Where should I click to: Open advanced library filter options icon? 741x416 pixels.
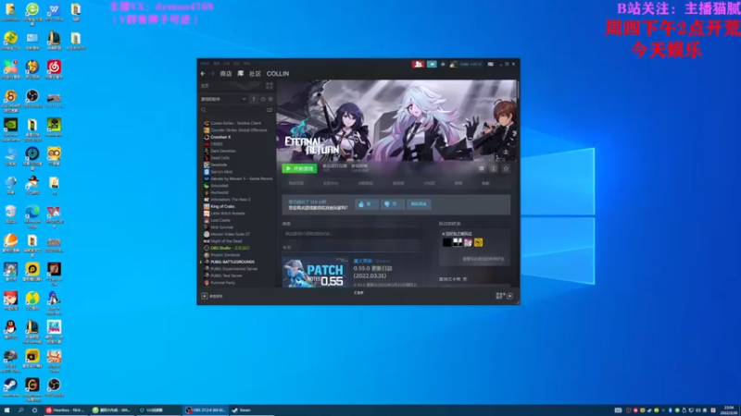point(270,110)
